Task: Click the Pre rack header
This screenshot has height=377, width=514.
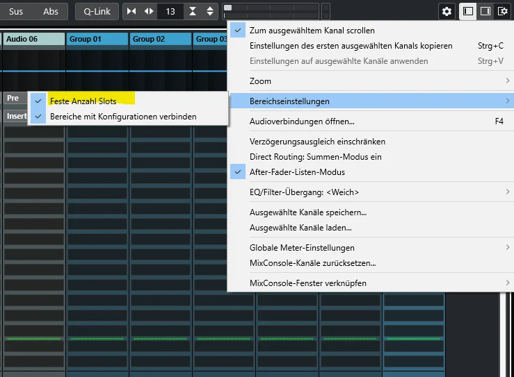Action: 15,98
